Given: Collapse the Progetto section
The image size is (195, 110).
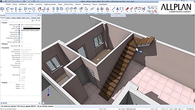Looking at the screenshot, I should 1,82.
